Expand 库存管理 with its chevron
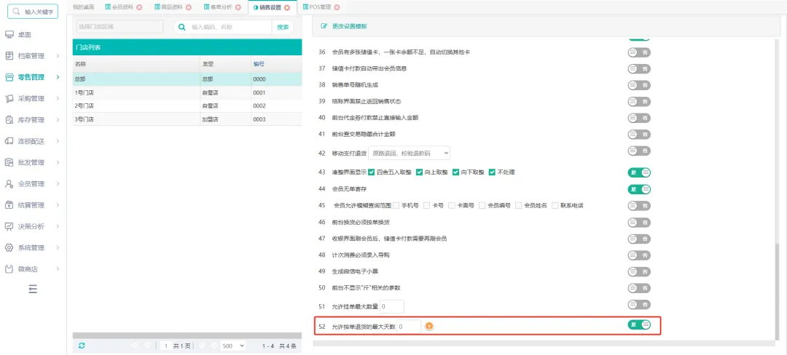Viewport: 787px width, 355px height. 58,120
